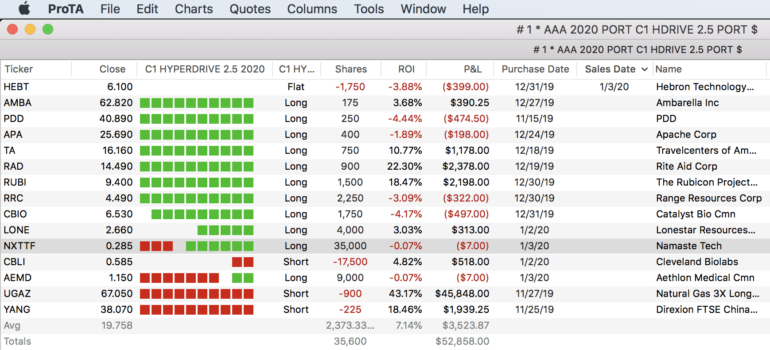Sort by the P&L column header
770x350 pixels.
(x=473, y=69)
